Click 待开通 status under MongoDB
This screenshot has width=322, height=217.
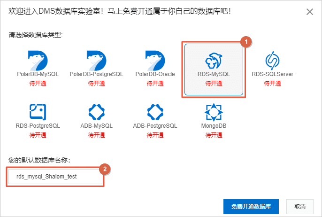click(214, 135)
